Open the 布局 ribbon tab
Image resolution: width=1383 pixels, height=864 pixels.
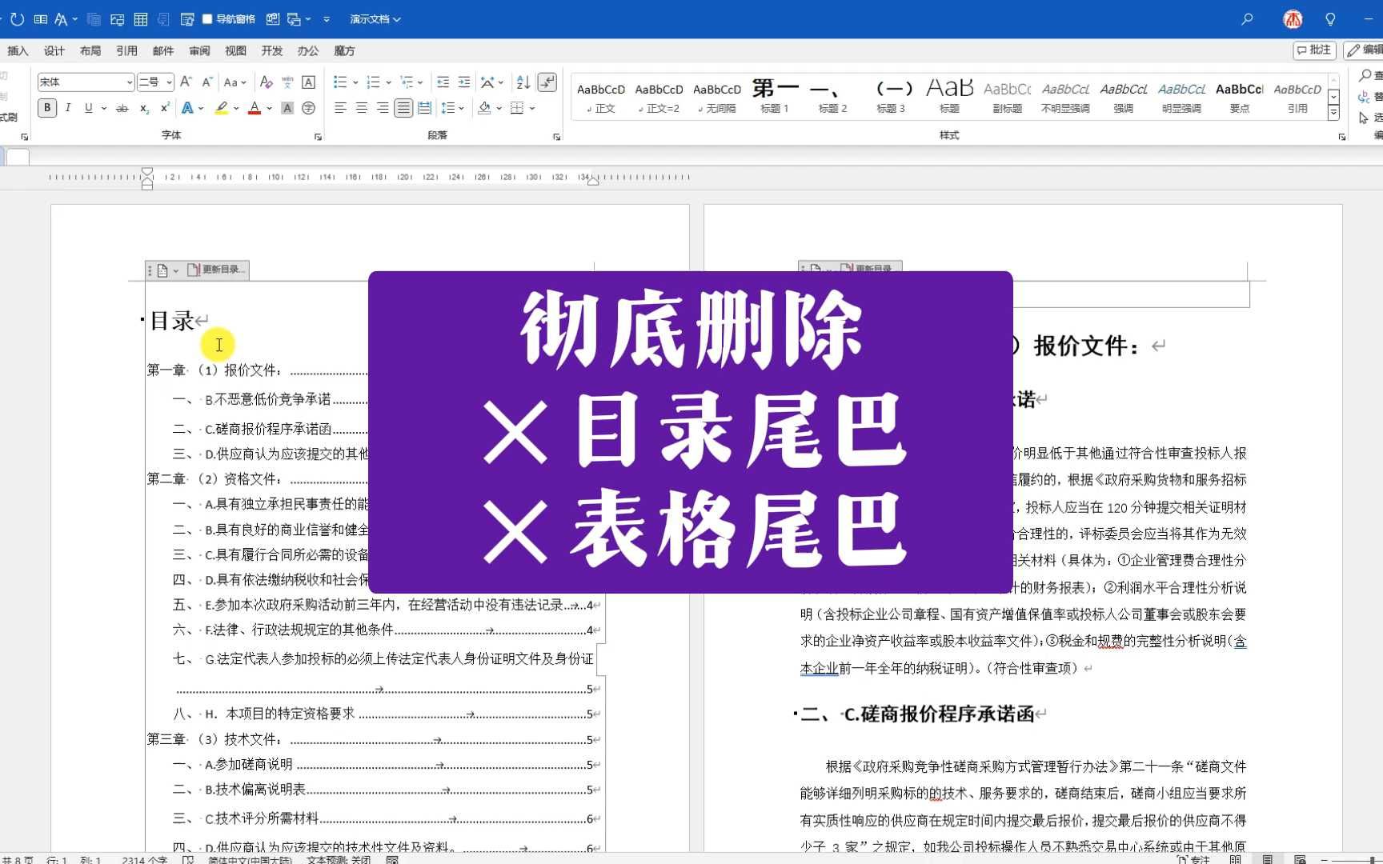(x=90, y=50)
